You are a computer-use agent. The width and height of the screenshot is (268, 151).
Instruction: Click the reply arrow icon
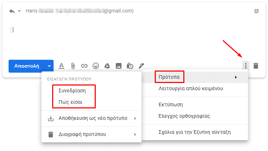pyautogui.click(x=12, y=11)
